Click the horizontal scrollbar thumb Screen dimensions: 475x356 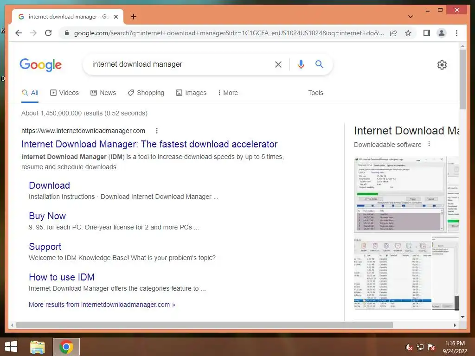click(205, 325)
